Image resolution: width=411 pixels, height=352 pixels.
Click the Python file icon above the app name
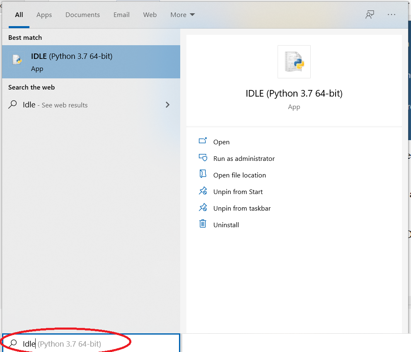294,61
